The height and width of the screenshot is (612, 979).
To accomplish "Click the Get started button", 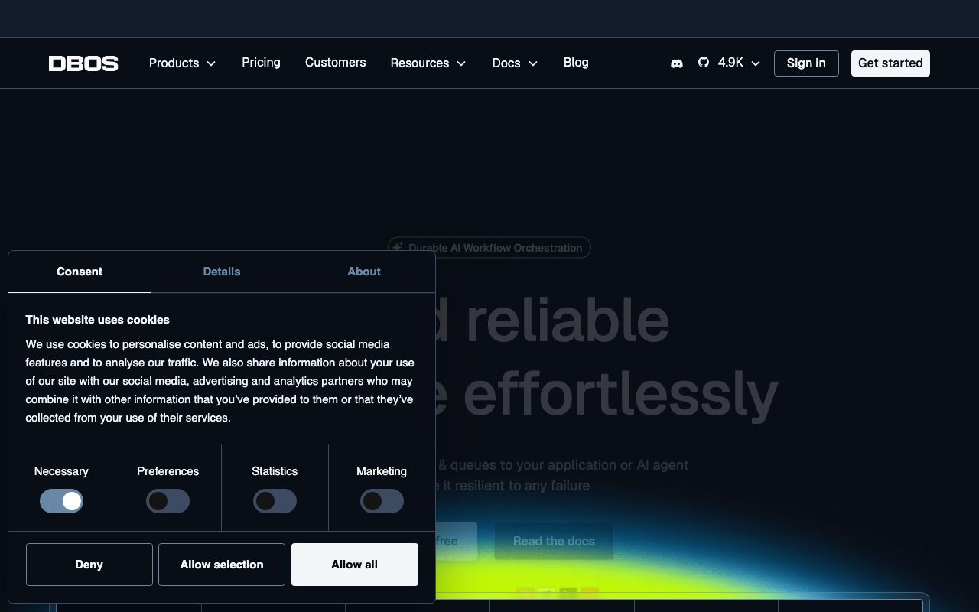I will [x=890, y=63].
